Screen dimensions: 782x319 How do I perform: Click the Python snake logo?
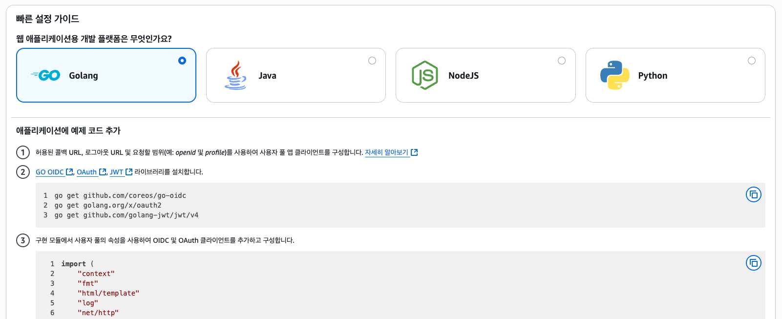click(x=614, y=75)
